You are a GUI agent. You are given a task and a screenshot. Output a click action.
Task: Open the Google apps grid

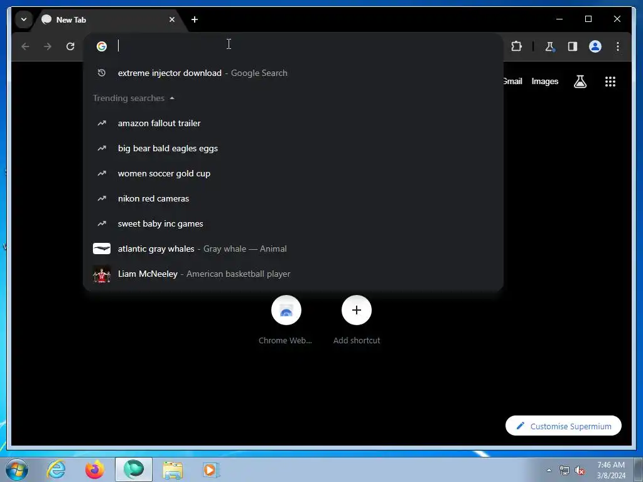pos(610,82)
